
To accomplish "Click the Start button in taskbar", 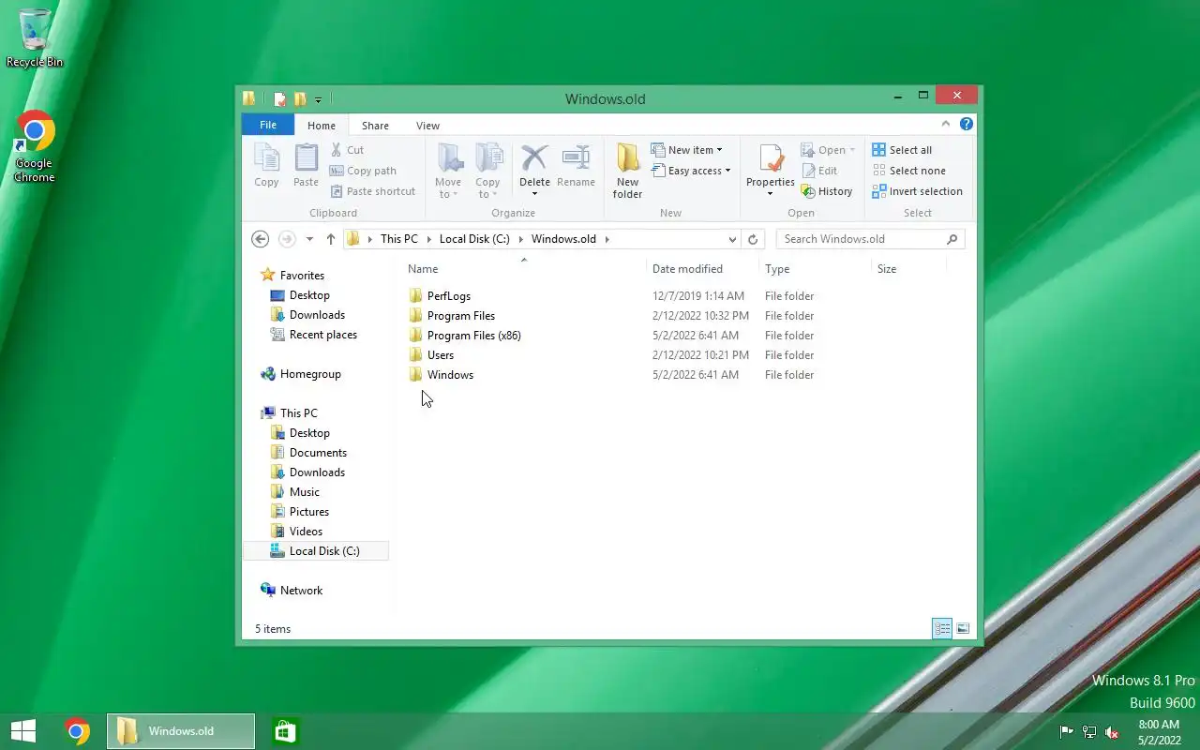I will tap(23, 731).
